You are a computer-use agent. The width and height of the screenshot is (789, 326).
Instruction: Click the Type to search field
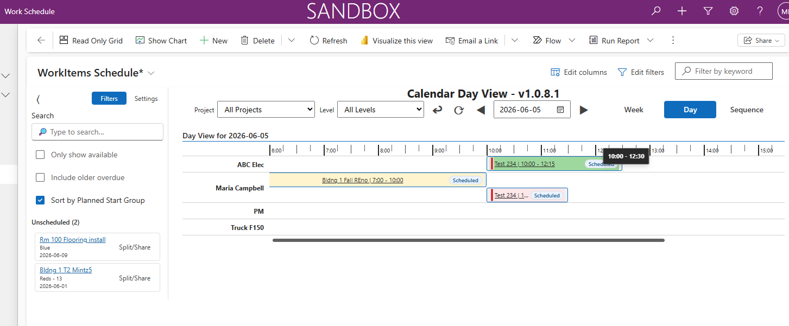coord(97,132)
